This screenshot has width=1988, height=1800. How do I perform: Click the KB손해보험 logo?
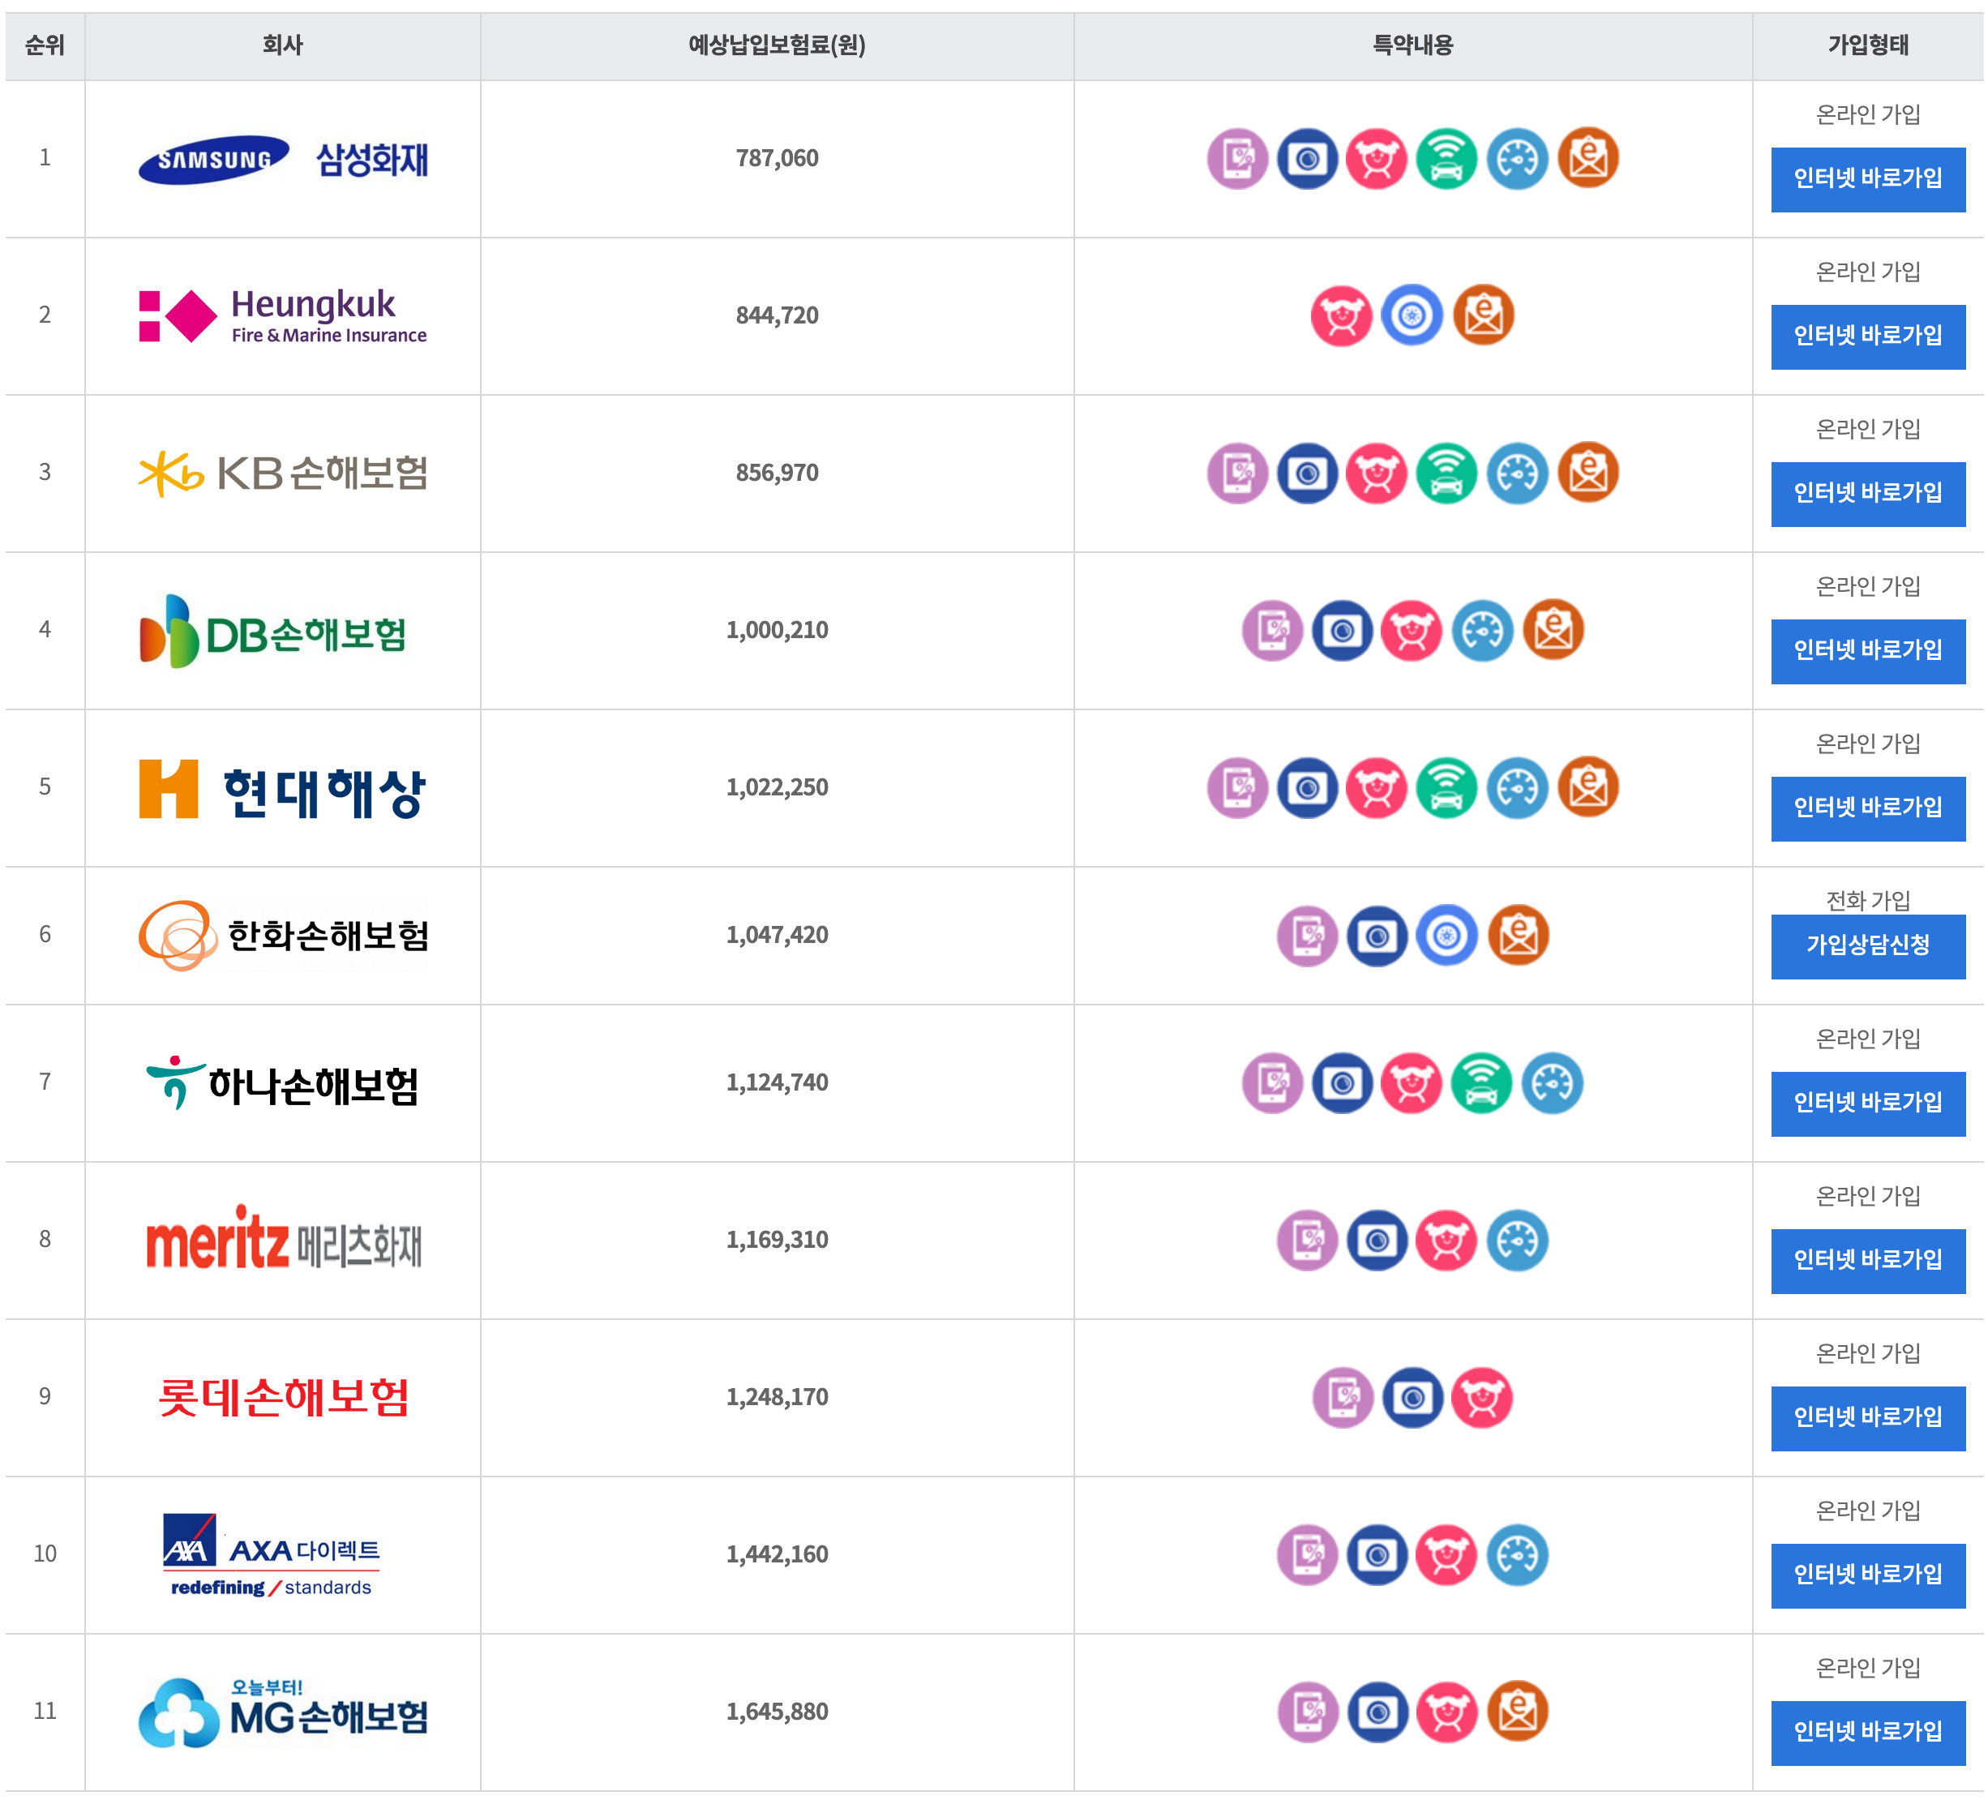point(283,474)
